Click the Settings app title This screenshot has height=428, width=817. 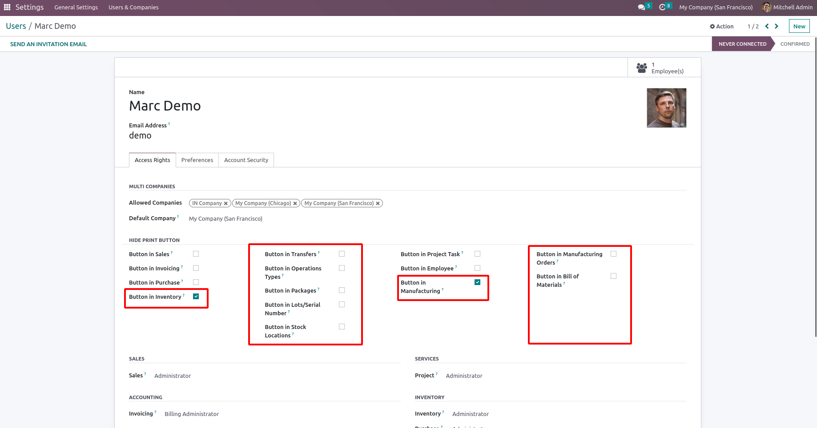(x=29, y=7)
